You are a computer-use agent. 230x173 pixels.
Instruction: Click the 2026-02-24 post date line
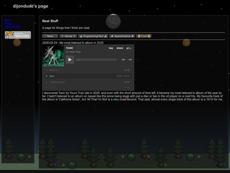pos(73,43)
